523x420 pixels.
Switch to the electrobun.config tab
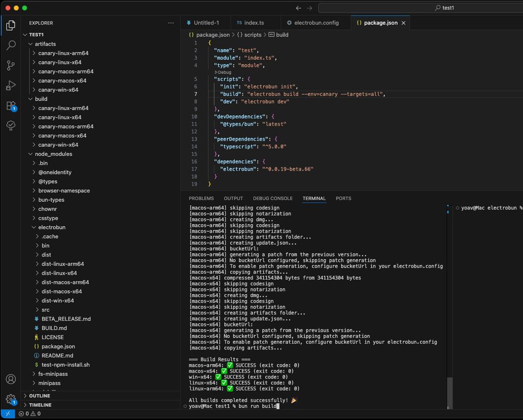click(316, 23)
